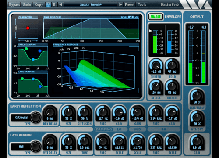Screen dimensions: 219x158
Task: Click the green node in Late Damping graph
Action: tap(22, 79)
